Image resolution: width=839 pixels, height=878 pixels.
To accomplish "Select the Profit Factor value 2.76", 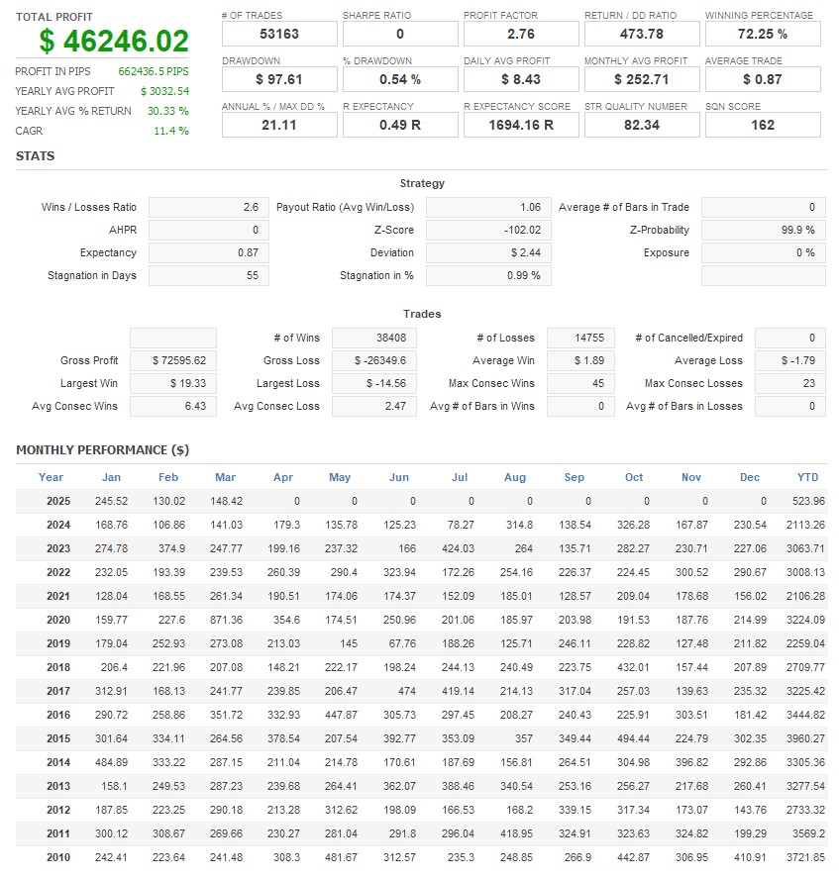I will tap(521, 35).
